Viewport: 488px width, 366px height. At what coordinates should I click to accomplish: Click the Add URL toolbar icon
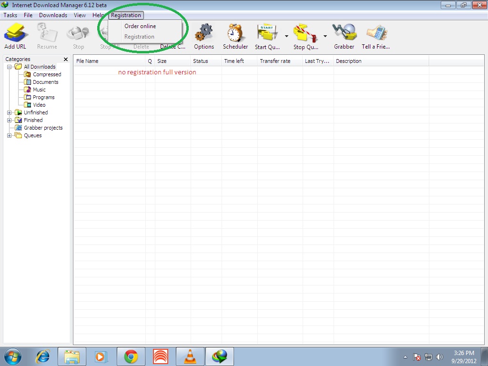(x=15, y=36)
